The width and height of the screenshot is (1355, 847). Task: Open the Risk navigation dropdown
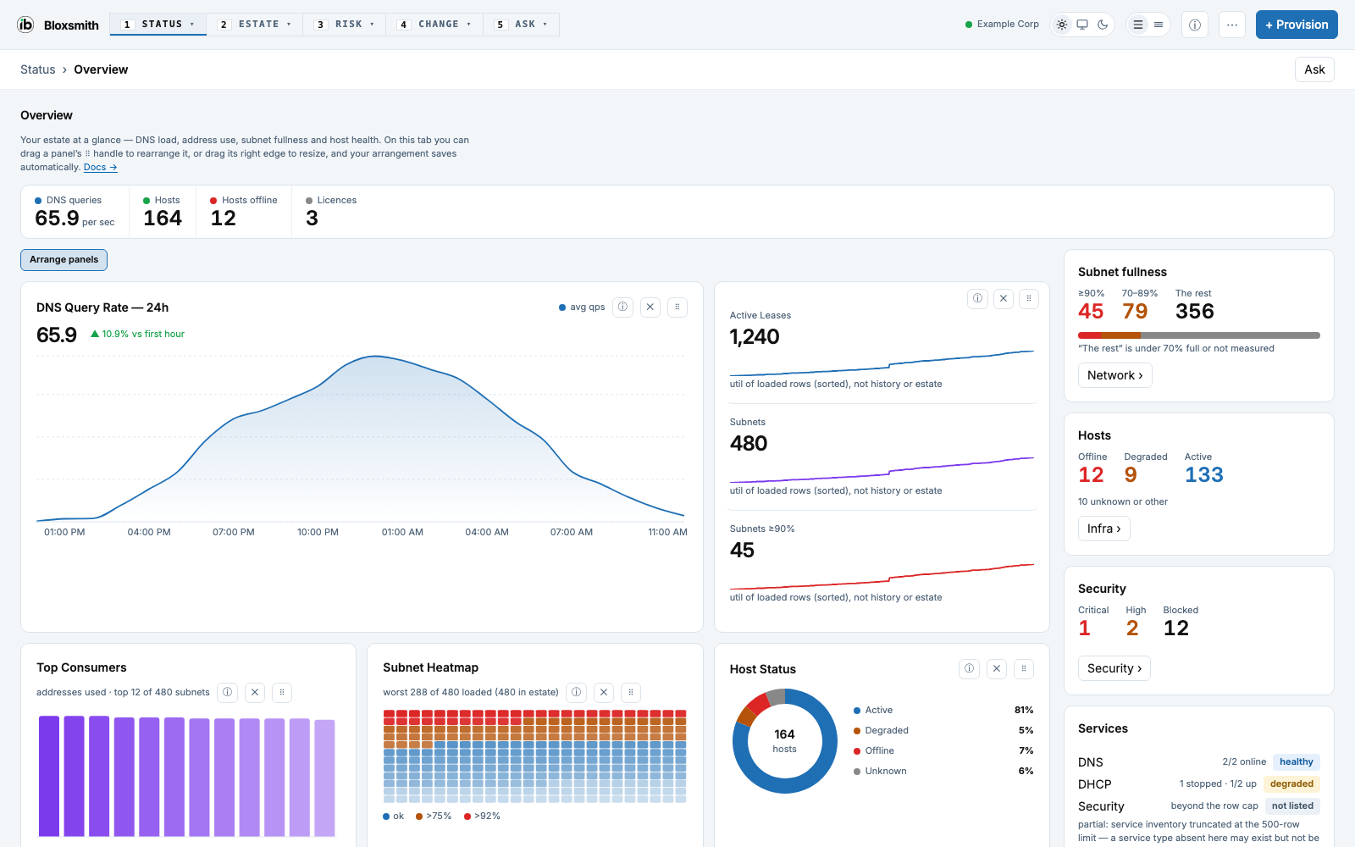pos(345,25)
